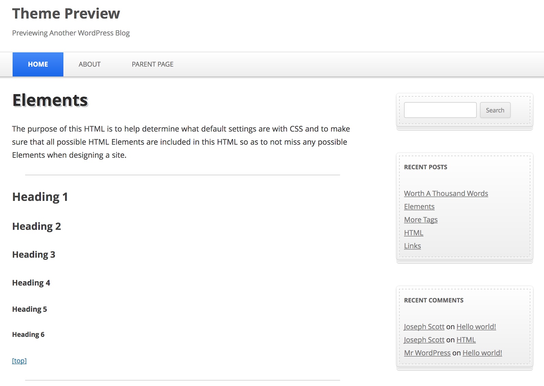Jump back up using the [top] link
Screen dimensions: 544x386
click(x=19, y=361)
